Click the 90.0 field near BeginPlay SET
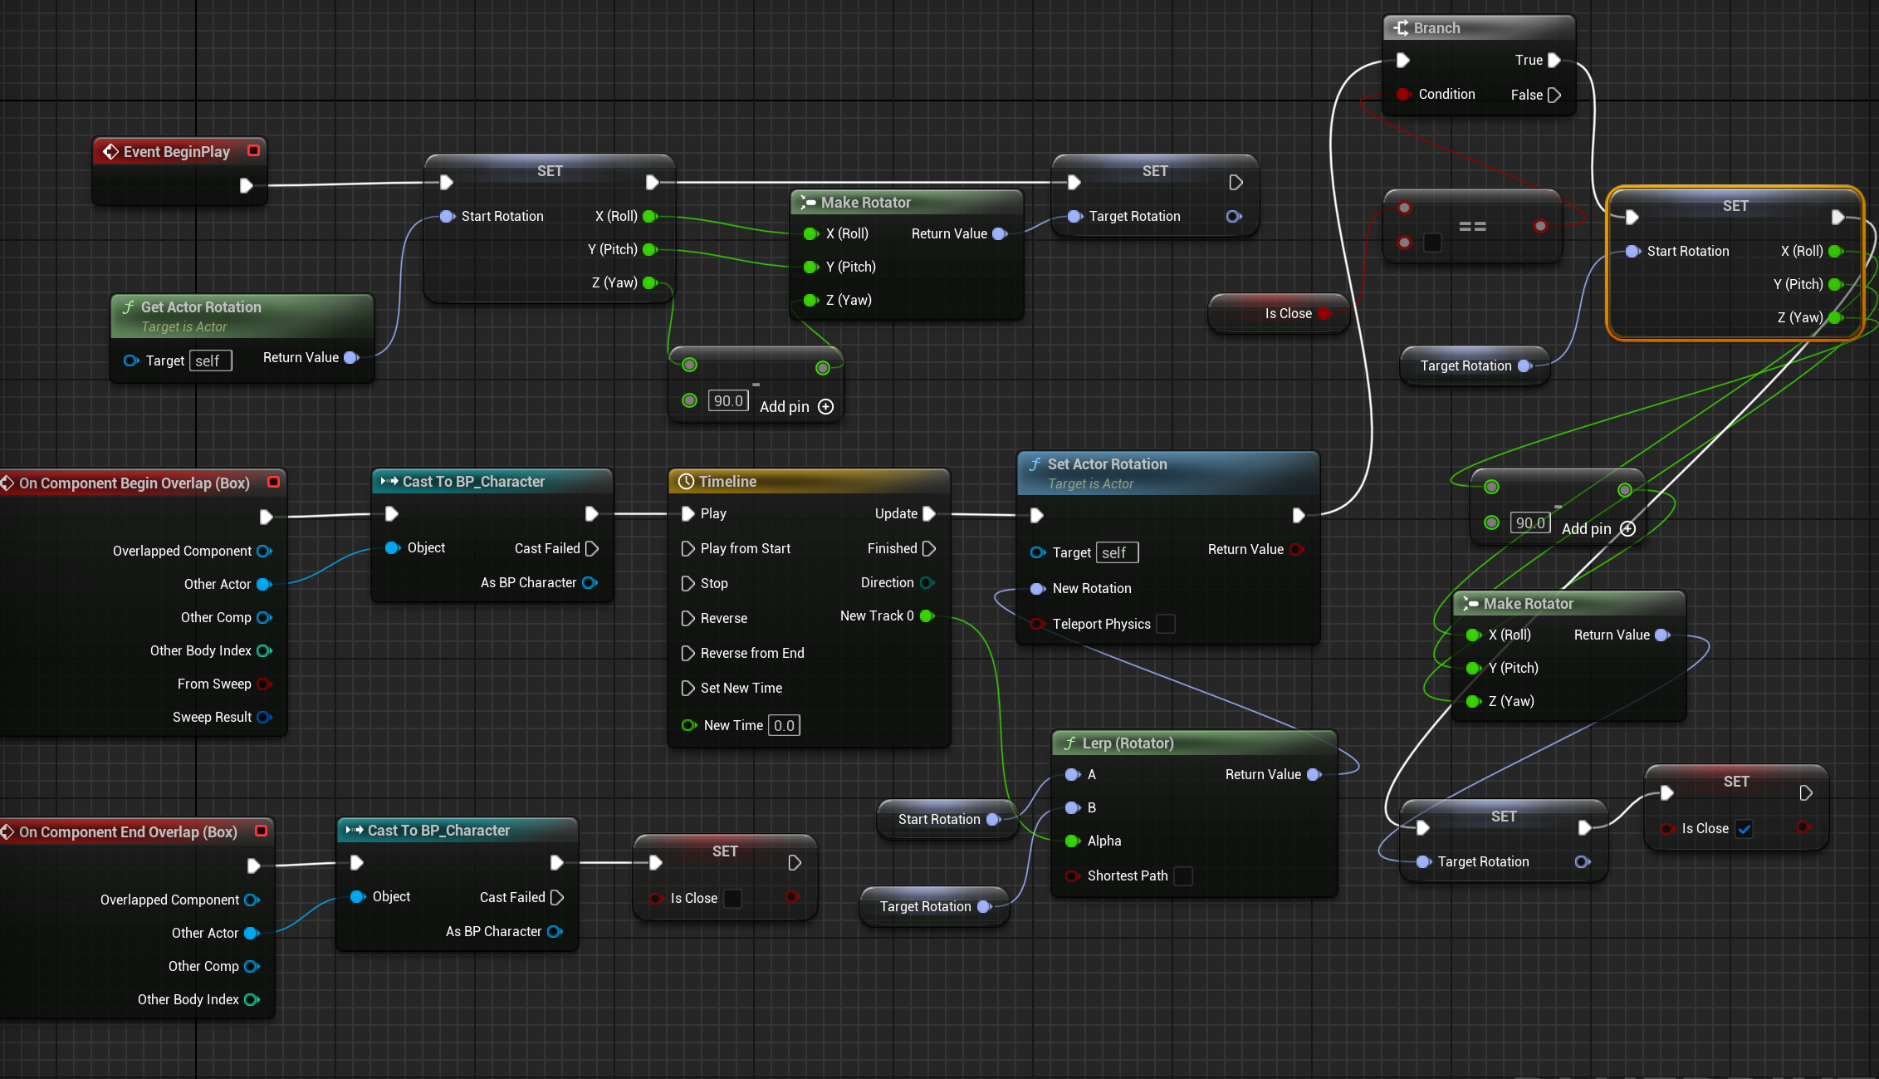Viewport: 1879px width, 1079px height. (x=728, y=401)
